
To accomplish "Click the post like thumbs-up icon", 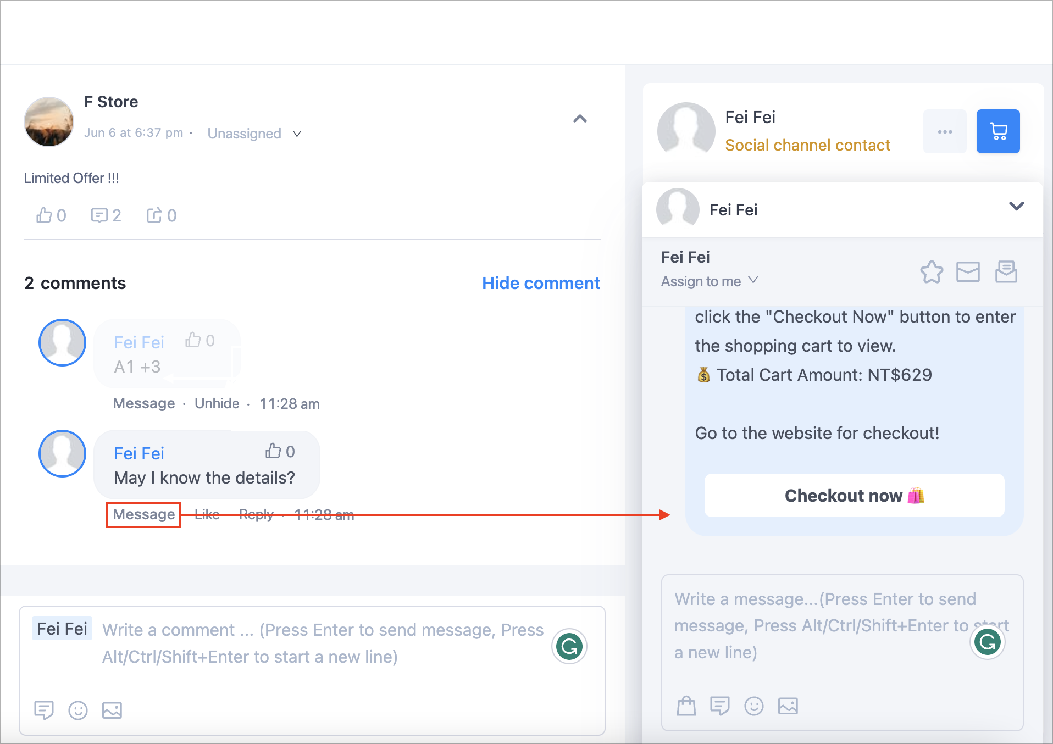I will 44,215.
